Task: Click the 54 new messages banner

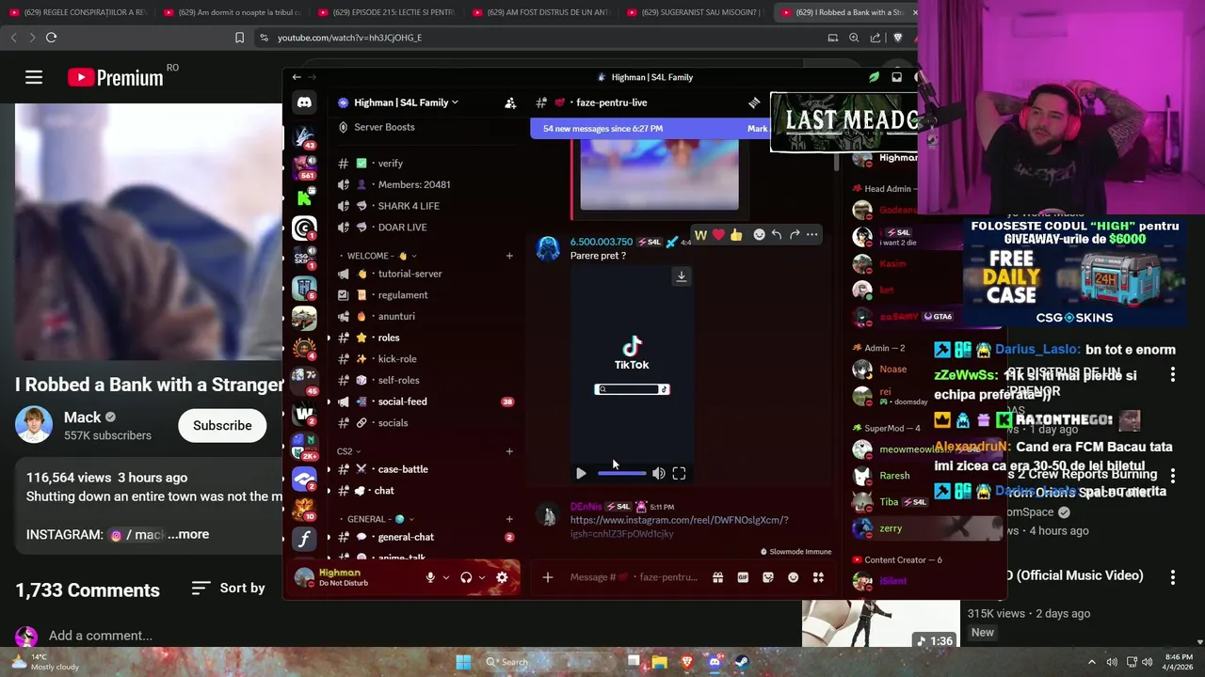Action: (650, 129)
